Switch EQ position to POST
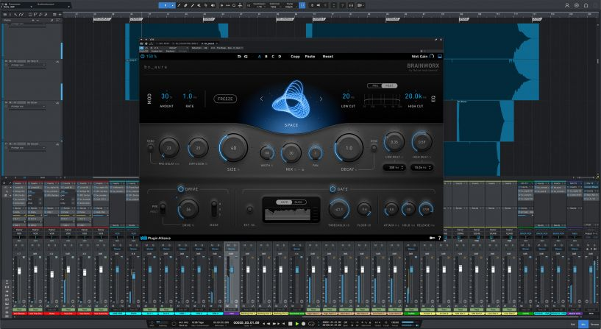This screenshot has height=329, width=601. [389, 85]
